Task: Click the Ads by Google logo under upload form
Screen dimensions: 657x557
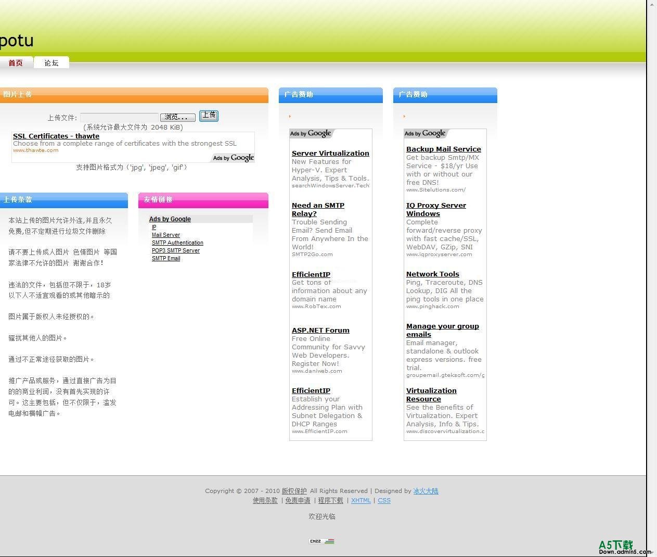Action: [x=234, y=158]
